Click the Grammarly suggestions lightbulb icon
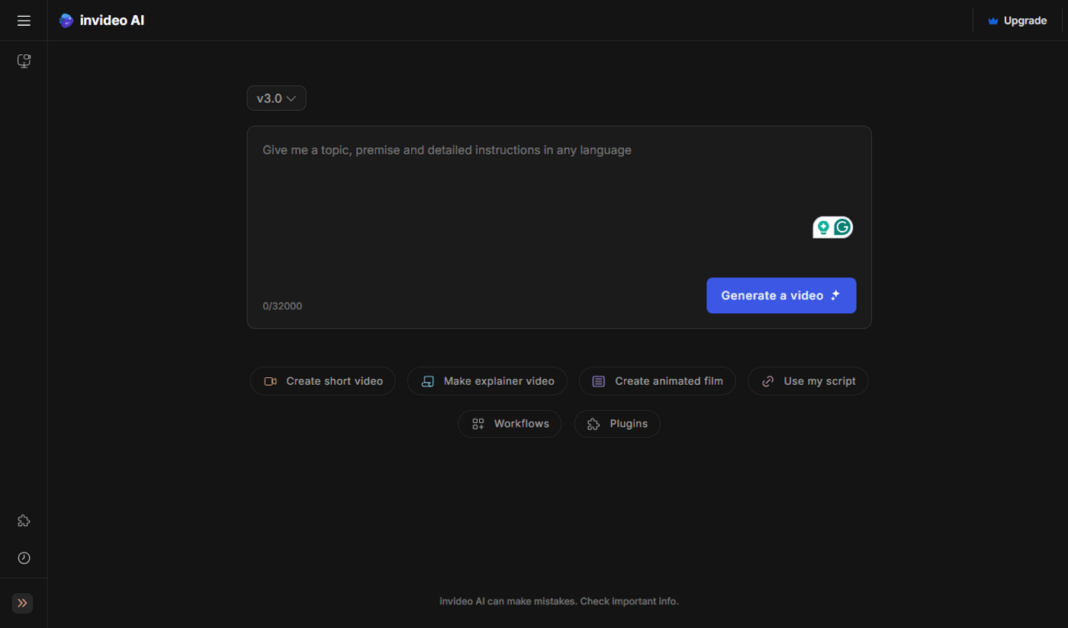The image size is (1068, 628). point(824,226)
